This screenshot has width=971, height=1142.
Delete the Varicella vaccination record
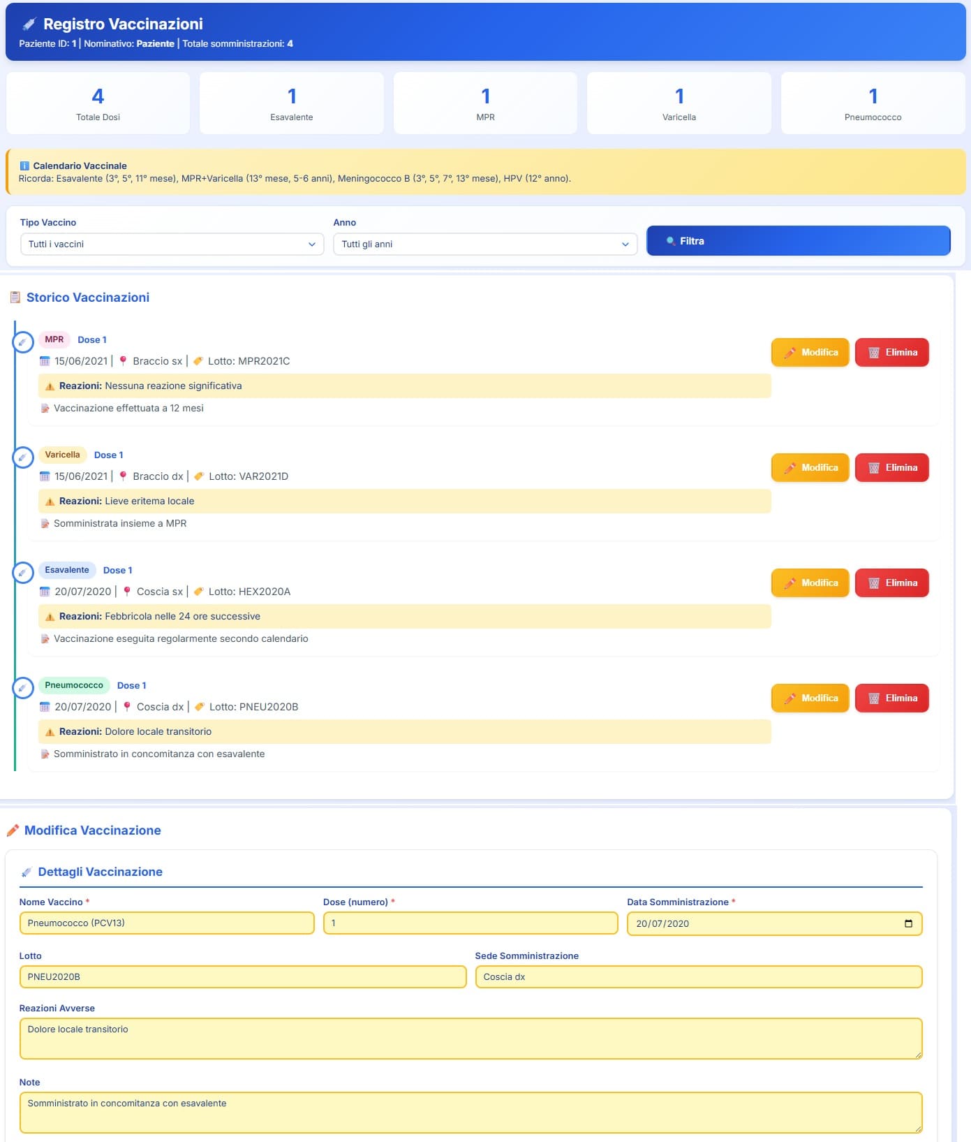pyautogui.click(x=891, y=467)
